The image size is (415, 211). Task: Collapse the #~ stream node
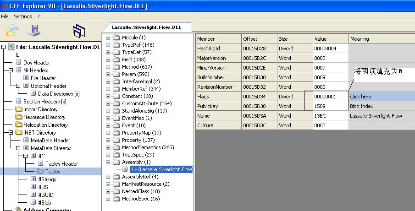[x=25, y=156]
